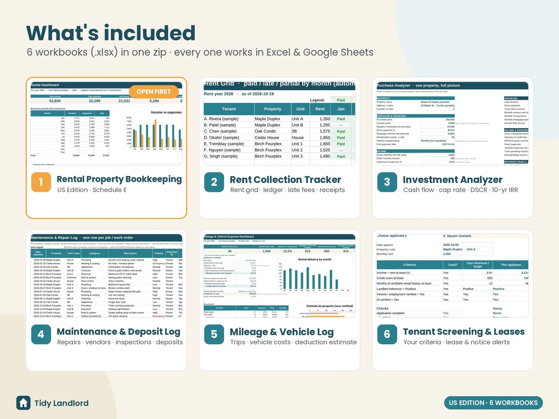Open the tenant applicant screening thumbnail
Screen dimensions: 559x419
click(x=452, y=276)
